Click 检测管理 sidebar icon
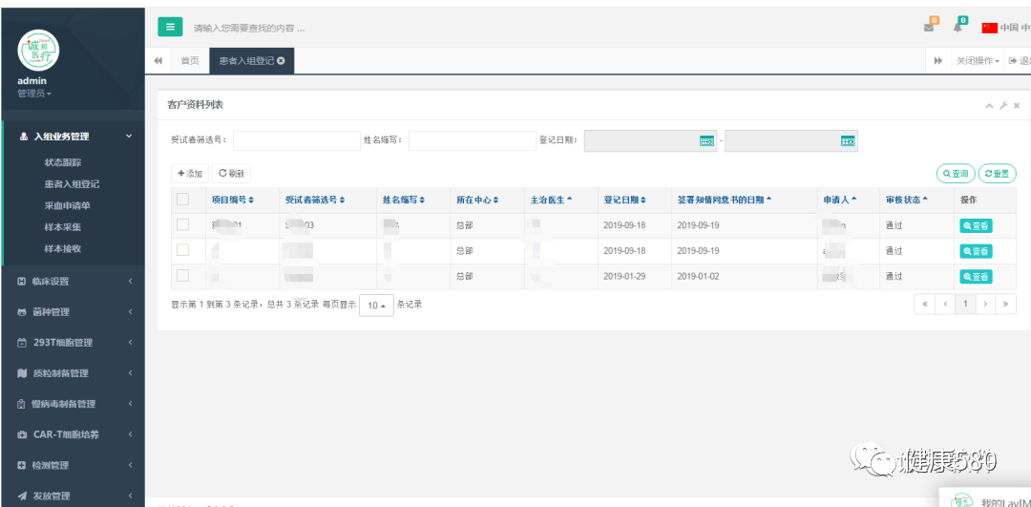 (x=22, y=466)
